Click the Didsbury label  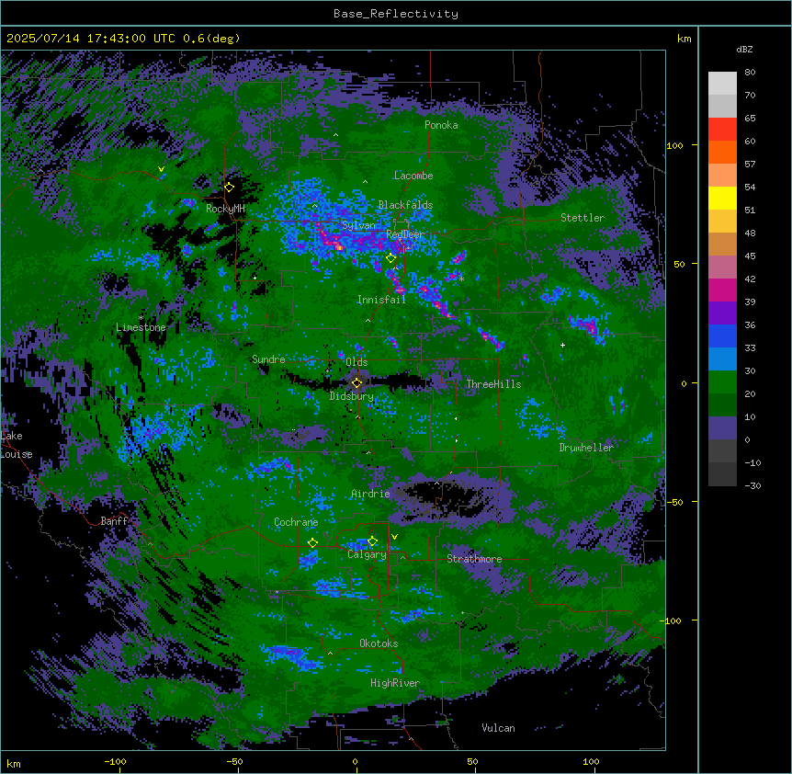(352, 396)
